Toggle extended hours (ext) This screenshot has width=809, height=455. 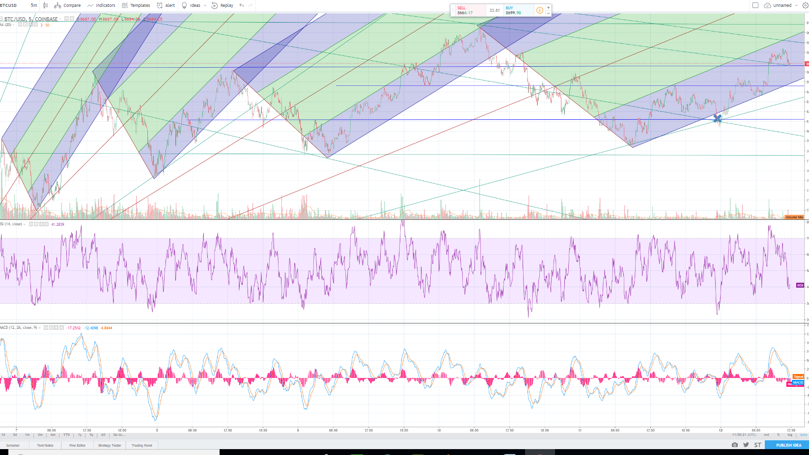coord(766,435)
